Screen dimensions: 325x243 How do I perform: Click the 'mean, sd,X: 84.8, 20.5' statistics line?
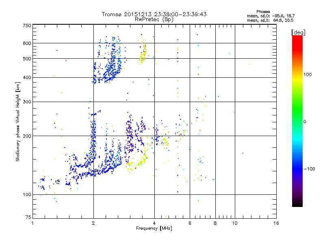pos(270,20)
